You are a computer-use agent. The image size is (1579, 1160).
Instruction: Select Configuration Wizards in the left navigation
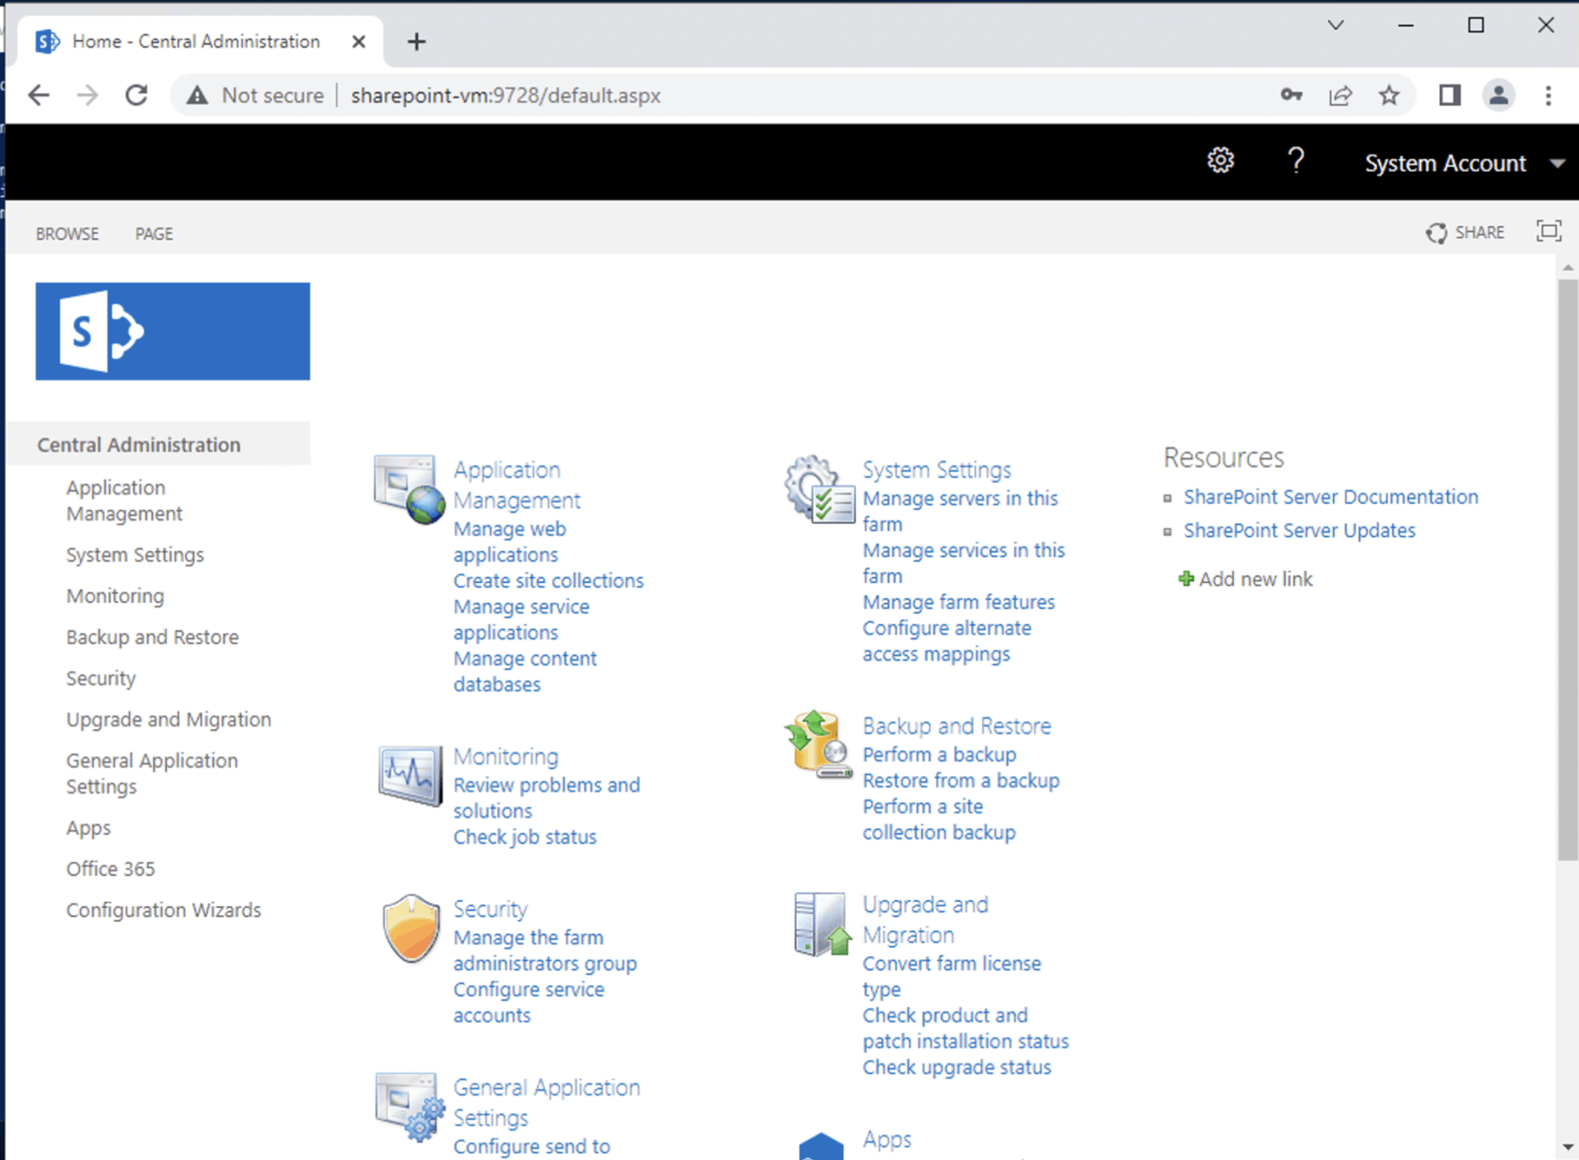click(x=163, y=911)
